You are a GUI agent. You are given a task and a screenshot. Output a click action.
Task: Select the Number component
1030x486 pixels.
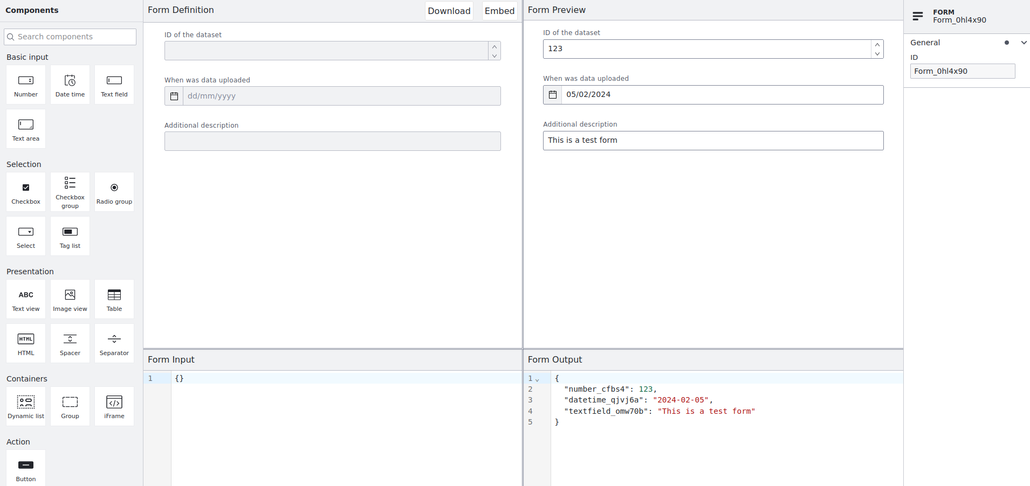[x=26, y=85]
